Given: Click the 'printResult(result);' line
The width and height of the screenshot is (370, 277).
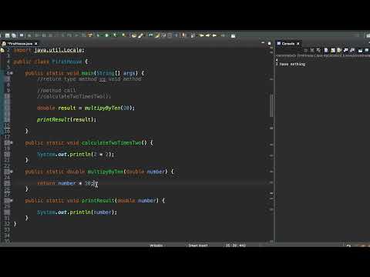Looking at the screenshot, I should coord(66,119).
